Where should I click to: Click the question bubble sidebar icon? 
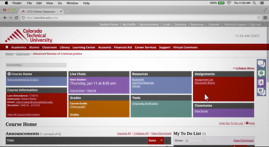[x=261, y=73]
